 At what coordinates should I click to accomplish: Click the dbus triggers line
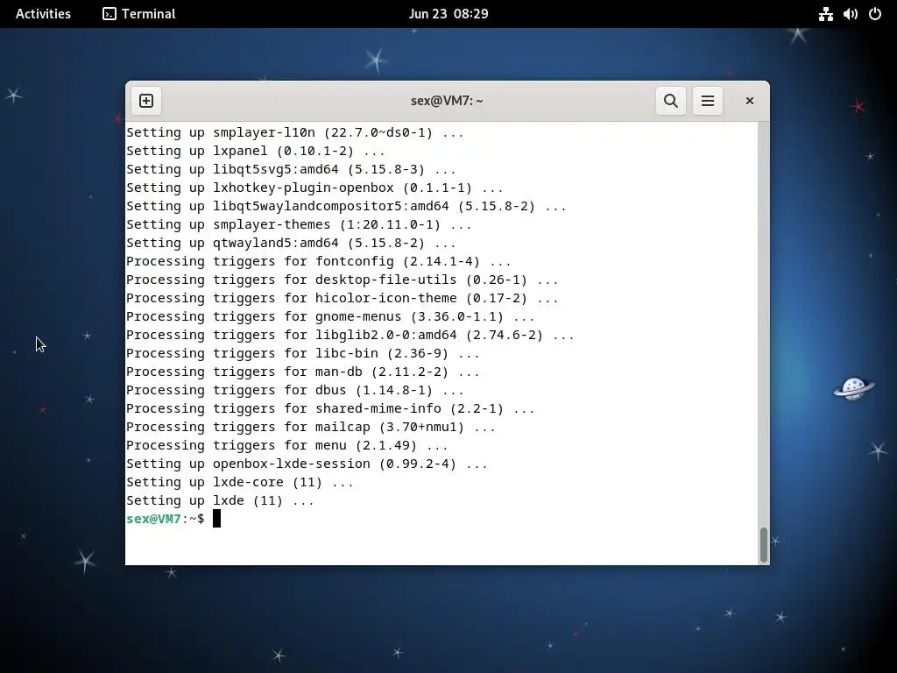(x=295, y=390)
